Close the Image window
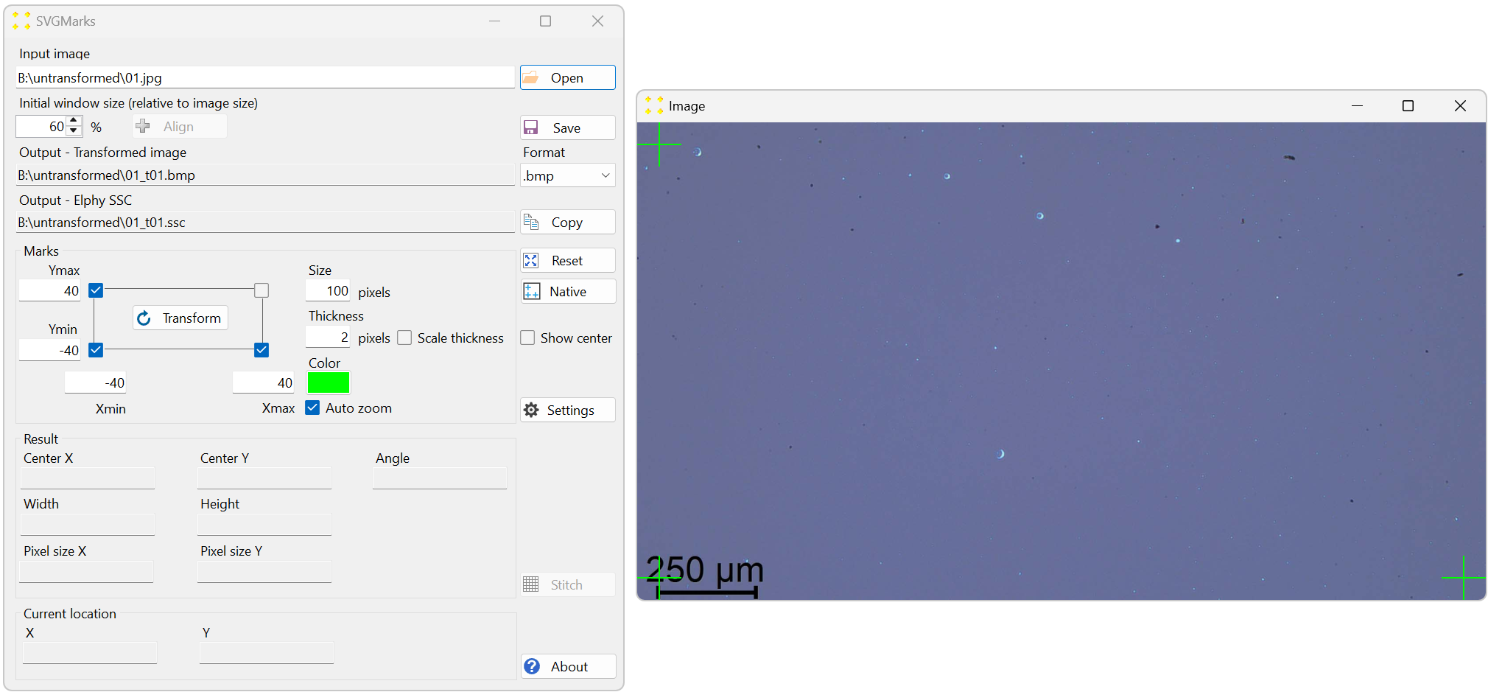The image size is (1488, 692). coord(1460,105)
